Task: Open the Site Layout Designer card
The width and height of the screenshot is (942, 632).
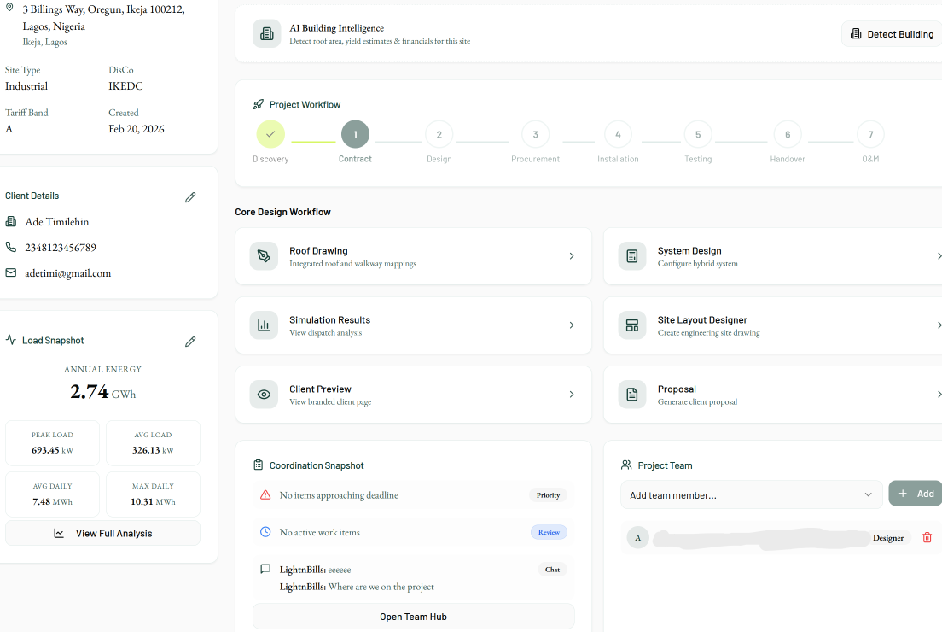Action: (x=772, y=325)
